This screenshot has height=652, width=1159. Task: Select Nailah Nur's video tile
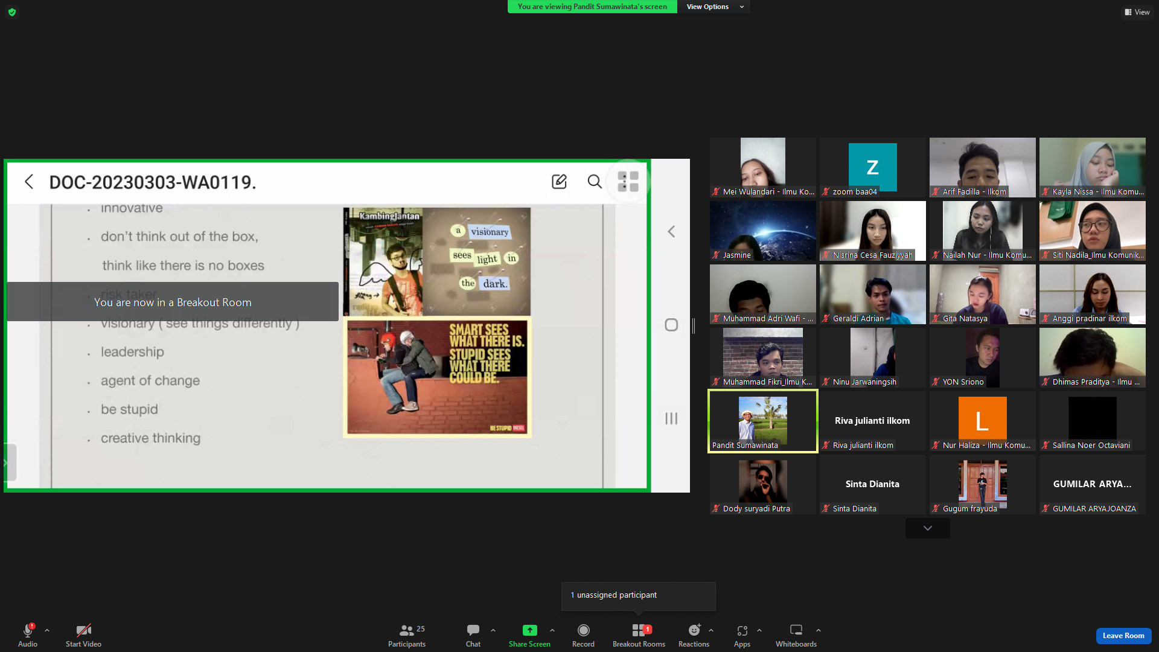point(983,231)
